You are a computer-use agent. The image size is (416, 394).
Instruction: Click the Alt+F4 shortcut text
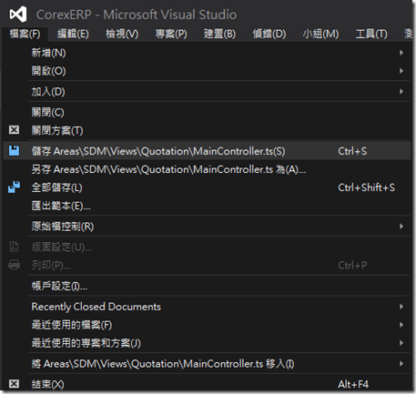353,384
